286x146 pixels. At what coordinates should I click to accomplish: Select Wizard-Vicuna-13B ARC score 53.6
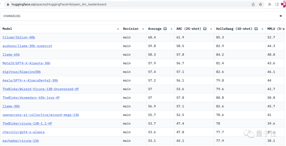coord(180,89)
